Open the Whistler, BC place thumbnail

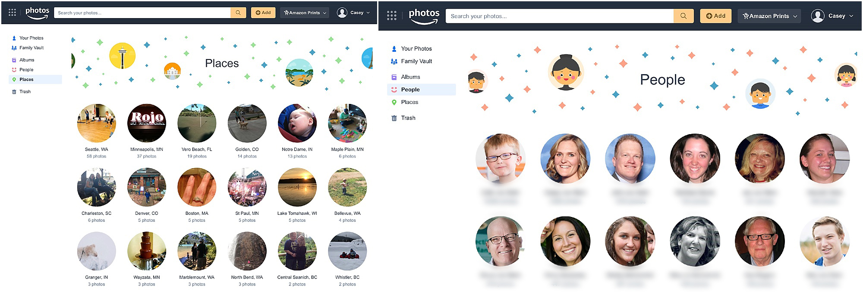pos(347,251)
